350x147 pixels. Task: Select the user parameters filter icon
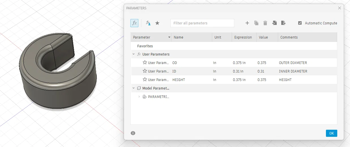click(x=148, y=23)
